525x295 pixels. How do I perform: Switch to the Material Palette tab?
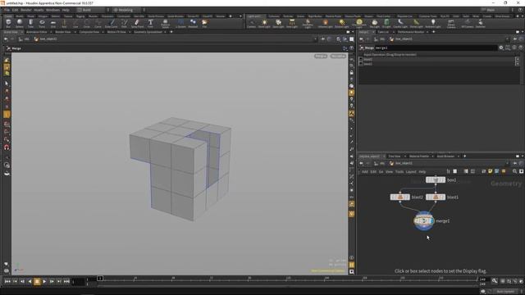tap(419, 157)
